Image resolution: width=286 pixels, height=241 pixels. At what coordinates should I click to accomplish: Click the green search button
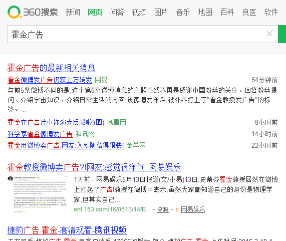(x=282, y=34)
